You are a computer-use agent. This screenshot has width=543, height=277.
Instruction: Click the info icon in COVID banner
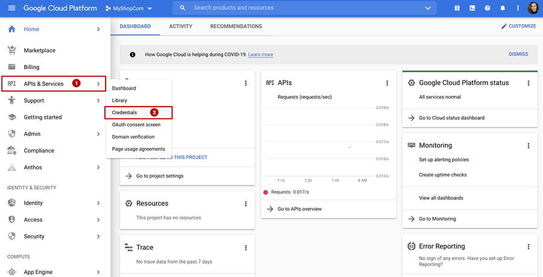click(133, 55)
